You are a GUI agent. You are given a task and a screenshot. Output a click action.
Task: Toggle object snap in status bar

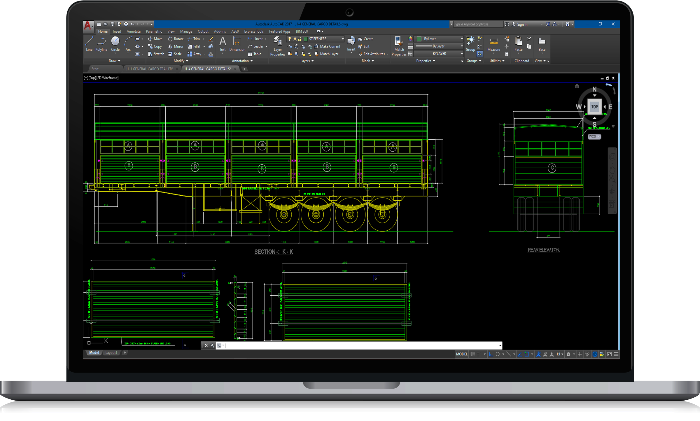[x=527, y=354]
